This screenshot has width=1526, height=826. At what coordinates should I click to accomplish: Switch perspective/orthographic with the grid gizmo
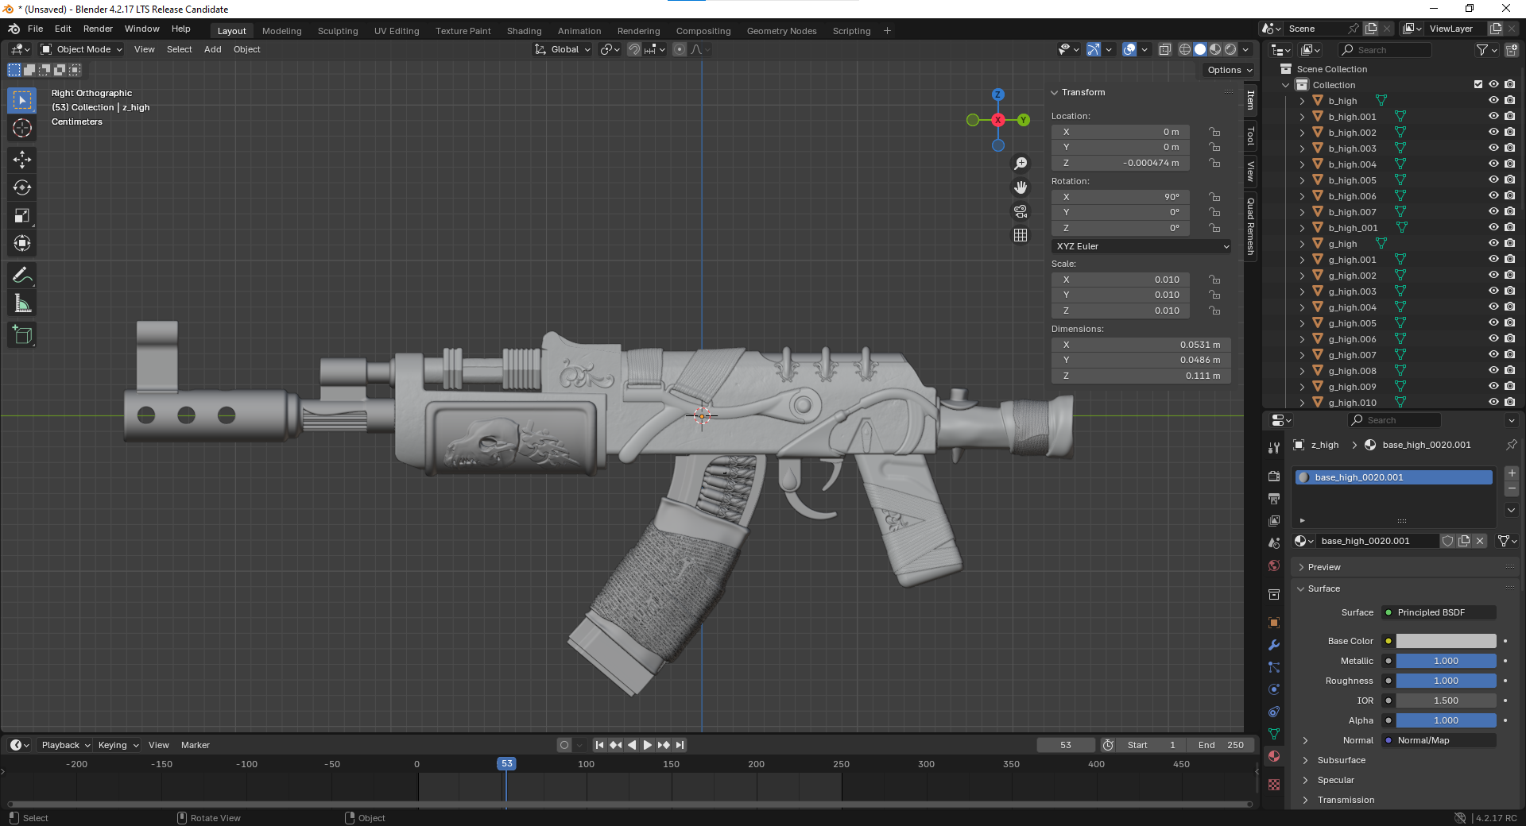(1021, 235)
